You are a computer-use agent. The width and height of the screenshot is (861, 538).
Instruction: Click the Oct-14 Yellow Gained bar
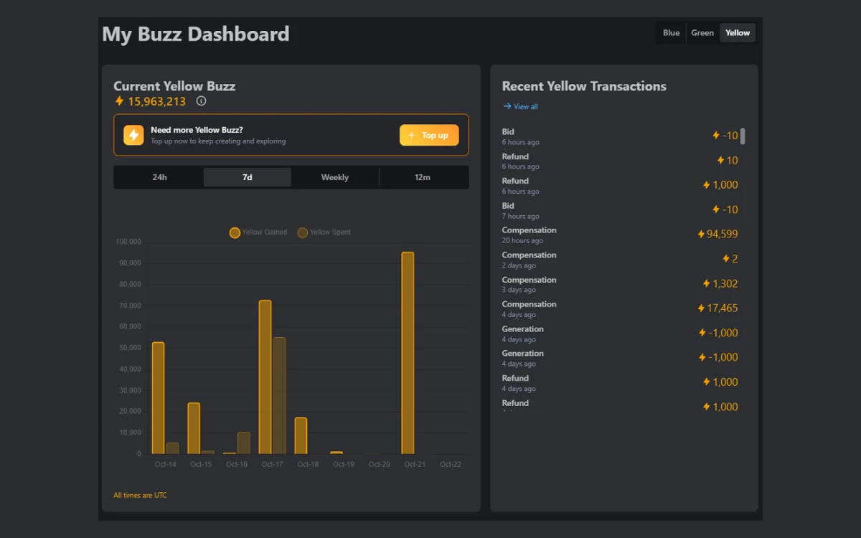(158, 398)
